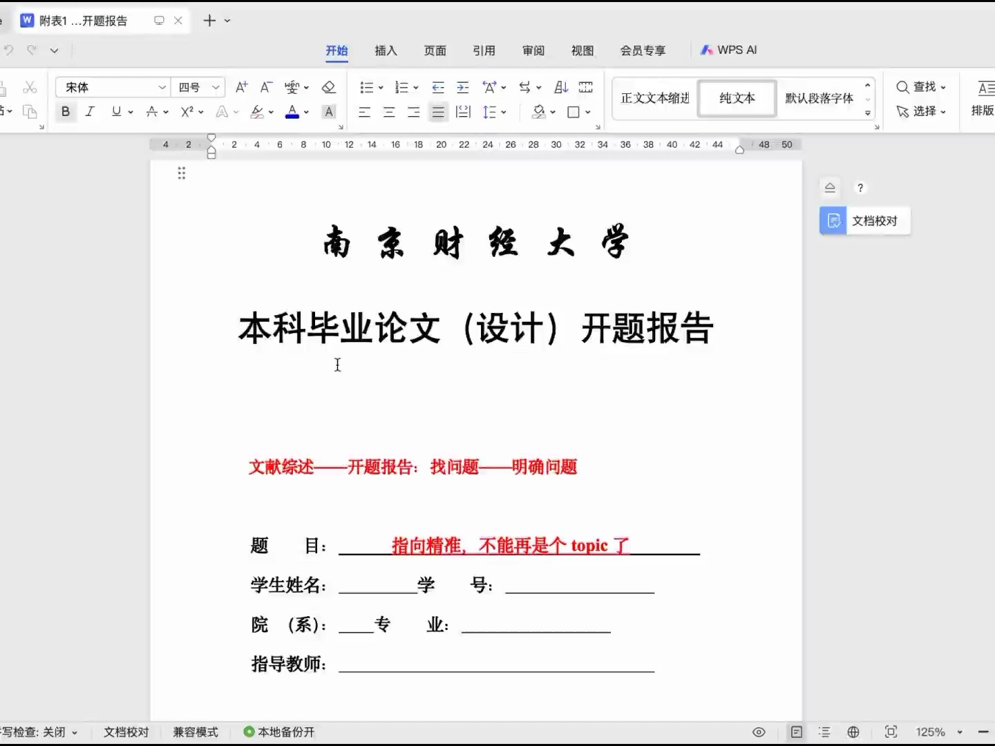Viewport: 995px width, 746px height.
Task: Click the scissors Cut icon
Action: click(x=30, y=87)
